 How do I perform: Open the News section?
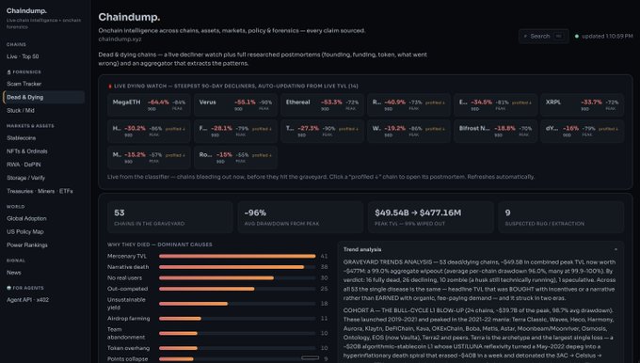[13, 273]
